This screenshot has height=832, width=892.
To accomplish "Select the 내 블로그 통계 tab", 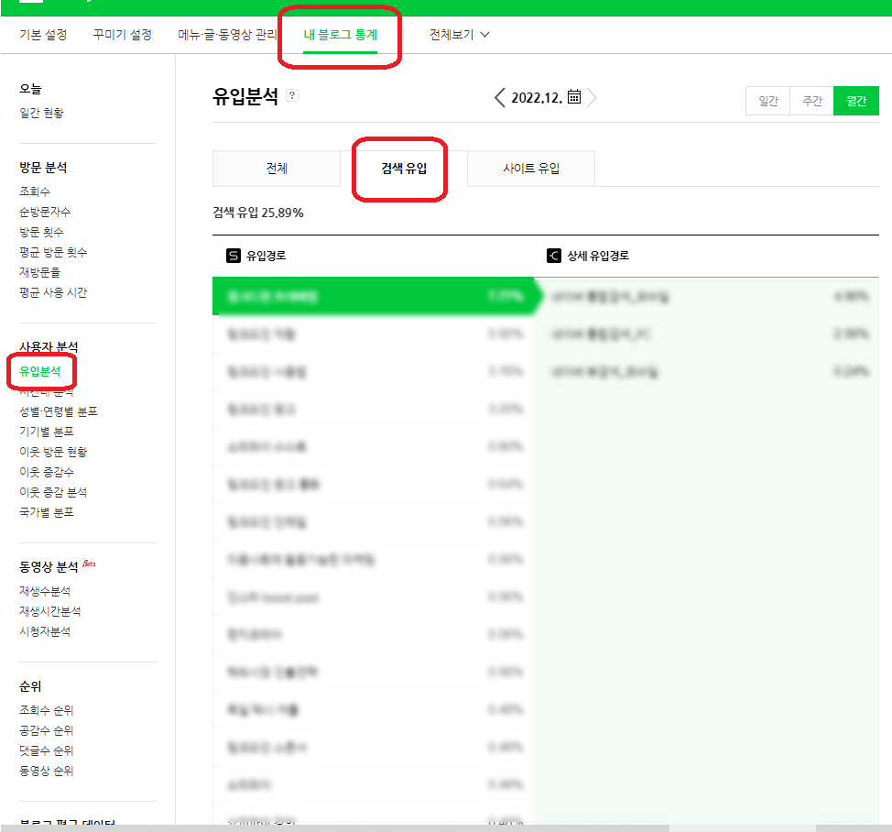I will (x=340, y=35).
